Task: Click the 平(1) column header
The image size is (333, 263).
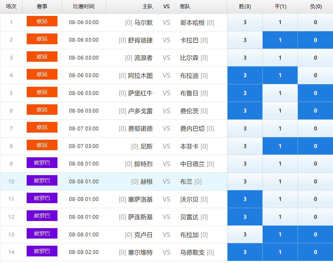Action: pyautogui.click(x=280, y=7)
